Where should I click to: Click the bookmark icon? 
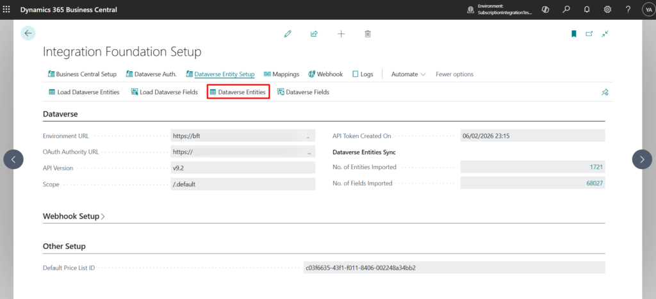574,34
